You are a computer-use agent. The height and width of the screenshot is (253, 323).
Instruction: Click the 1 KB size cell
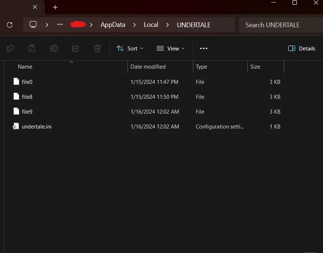275,127
